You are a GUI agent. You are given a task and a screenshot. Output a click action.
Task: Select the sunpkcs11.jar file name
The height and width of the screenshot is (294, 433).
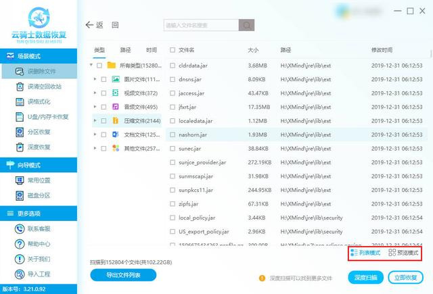pyautogui.click(x=196, y=190)
